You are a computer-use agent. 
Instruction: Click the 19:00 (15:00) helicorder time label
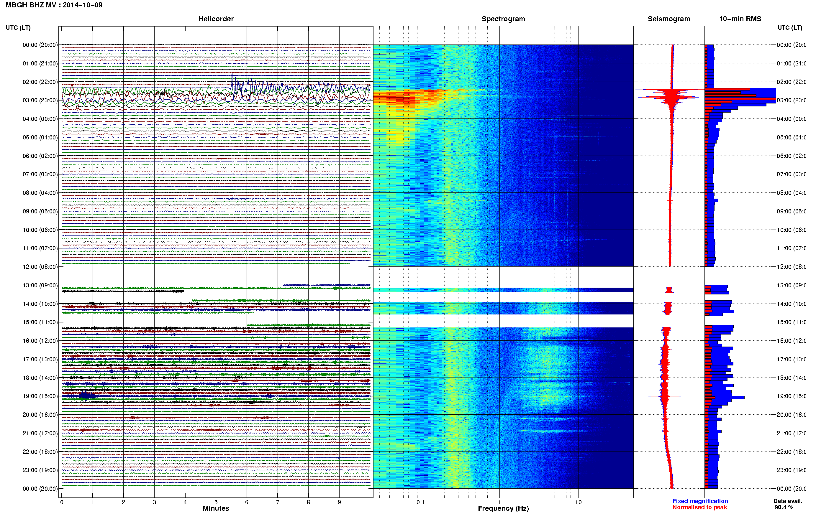coord(40,396)
